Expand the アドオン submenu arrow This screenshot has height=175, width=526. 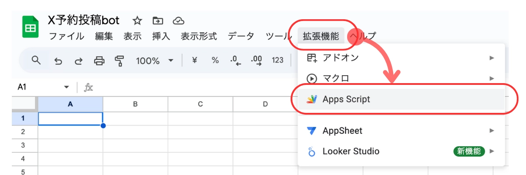click(x=492, y=57)
